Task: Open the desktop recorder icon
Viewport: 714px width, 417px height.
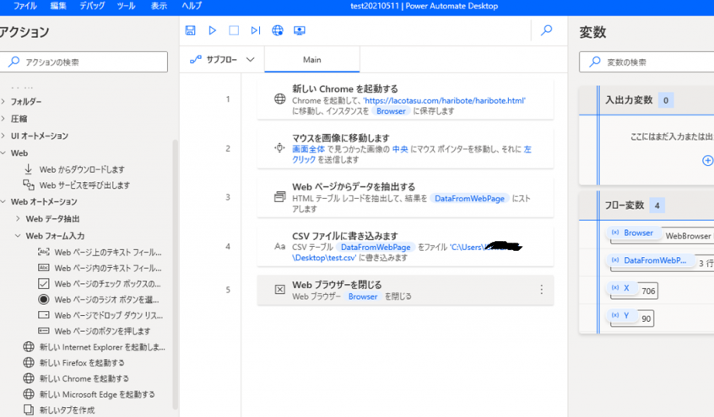Action: click(x=300, y=30)
